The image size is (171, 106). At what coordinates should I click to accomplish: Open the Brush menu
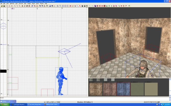[33, 4]
